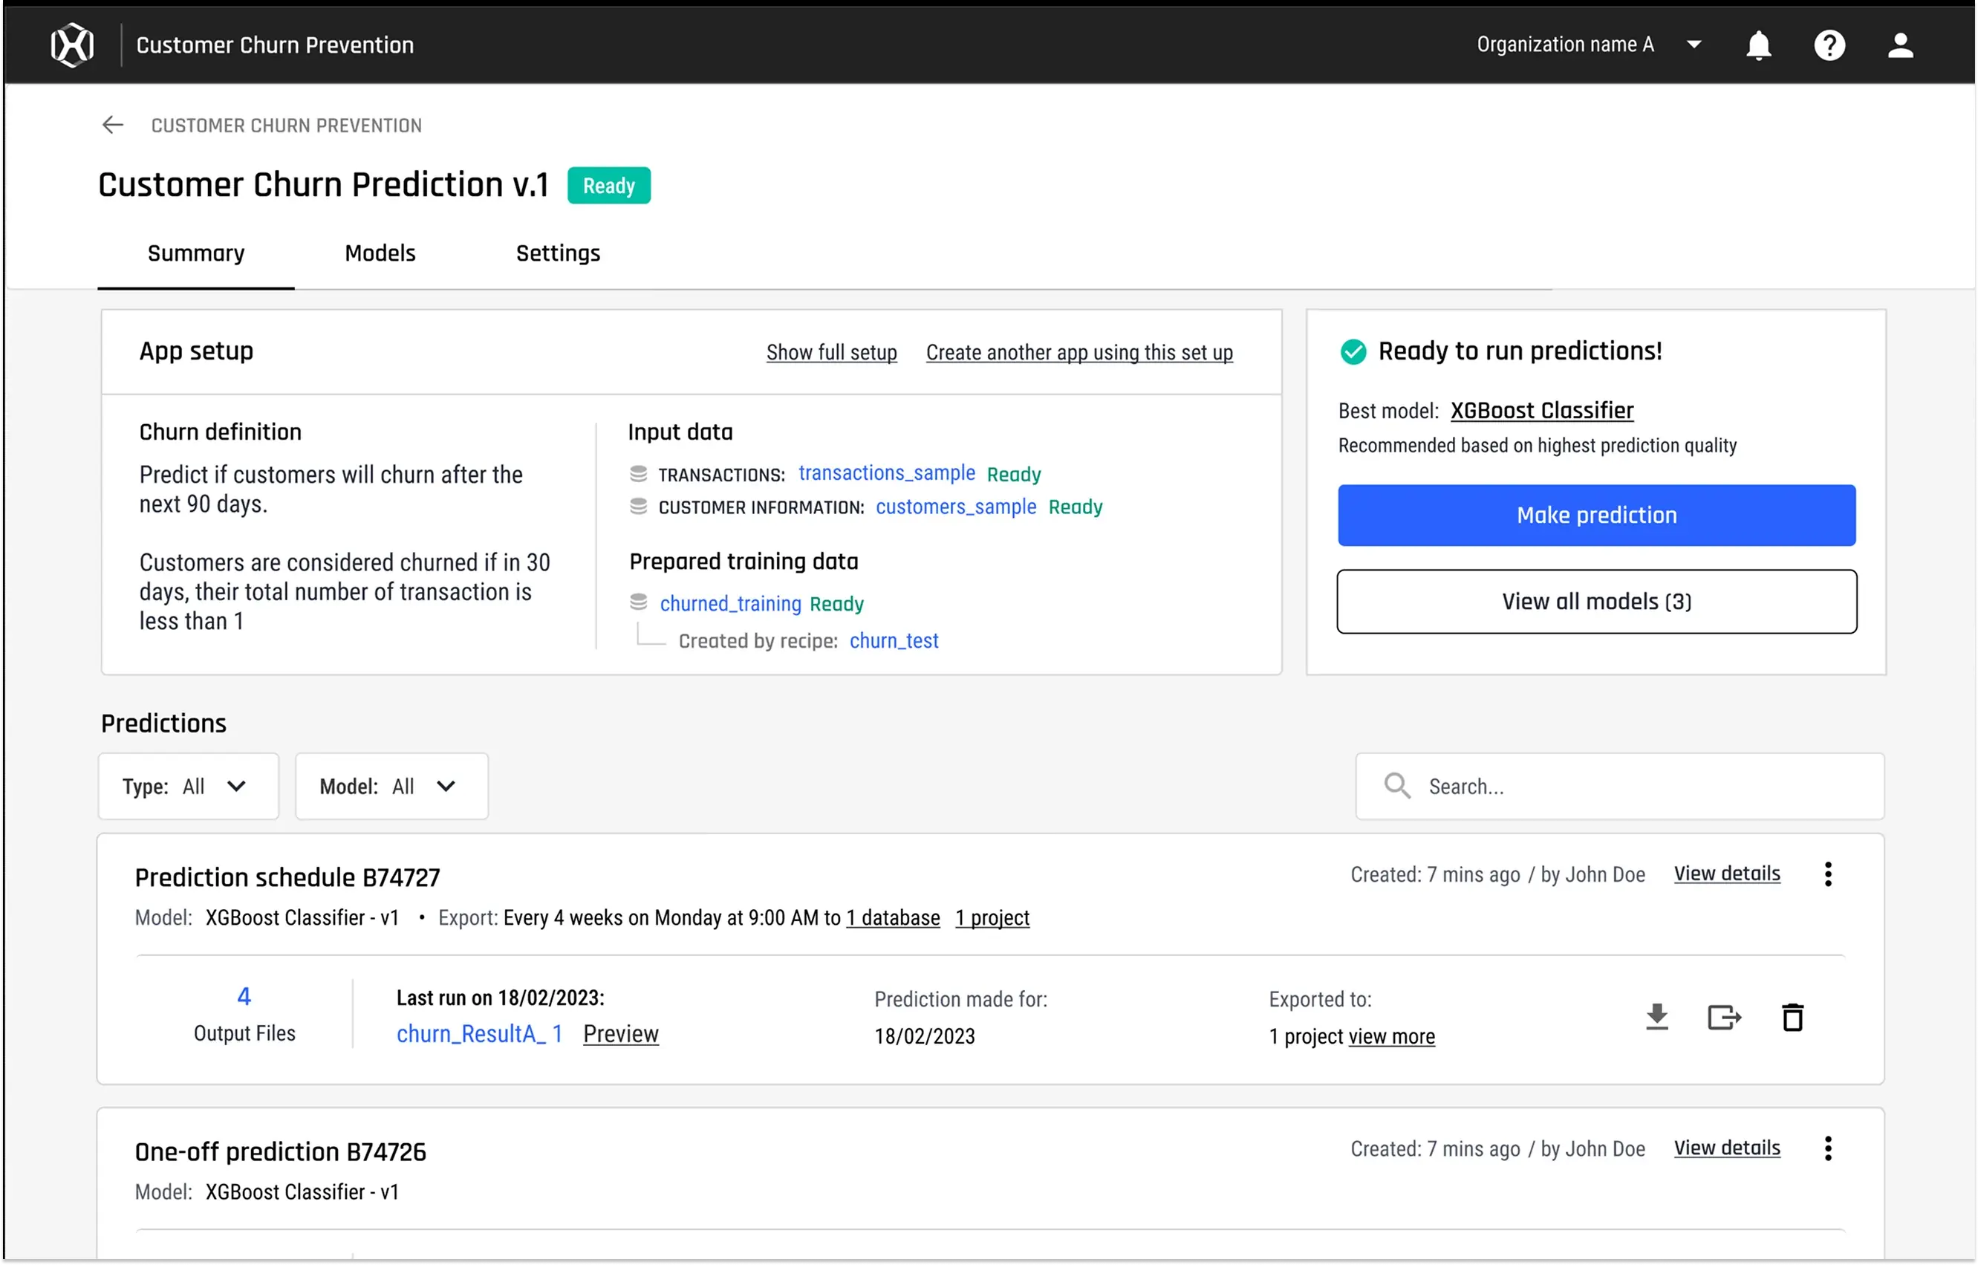Click the app logo in the header
The height and width of the screenshot is (1265, 1978).
72,45
